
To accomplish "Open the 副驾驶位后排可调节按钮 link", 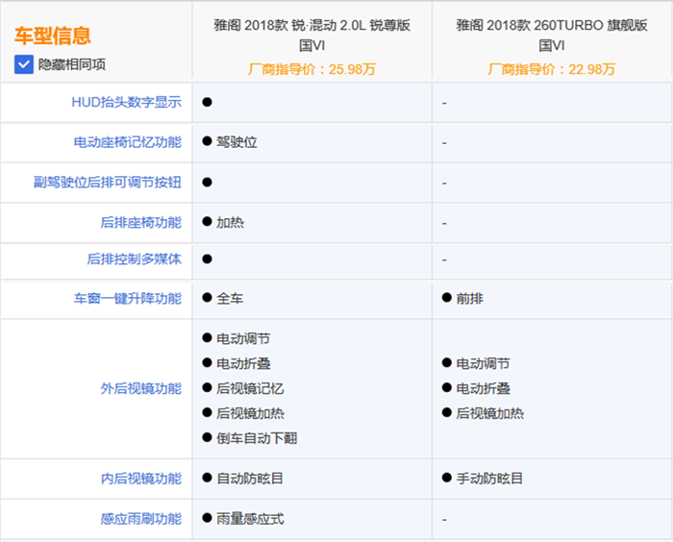I will (108, 182).
